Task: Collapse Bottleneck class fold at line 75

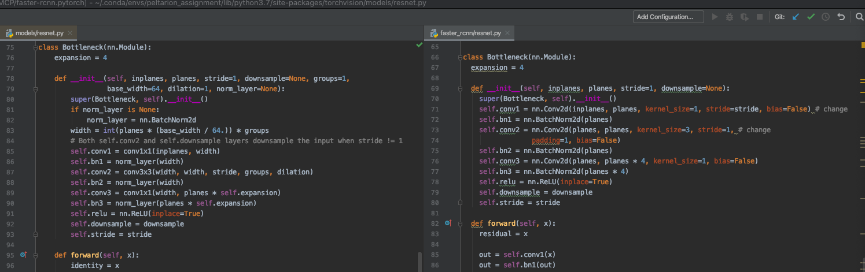Action: click(36, 47)
